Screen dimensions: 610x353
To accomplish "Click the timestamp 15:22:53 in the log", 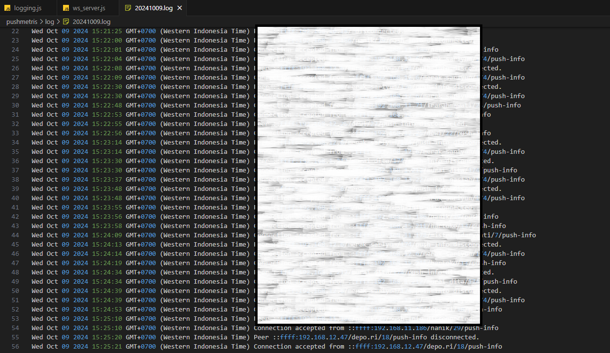I will pos(107,115).
